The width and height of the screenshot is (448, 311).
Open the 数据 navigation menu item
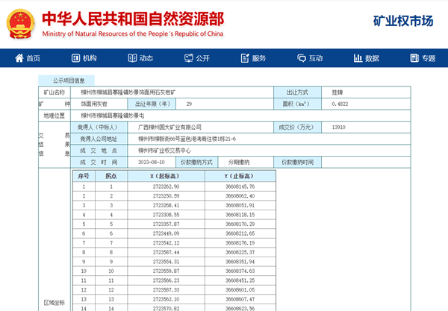point(372,59)
